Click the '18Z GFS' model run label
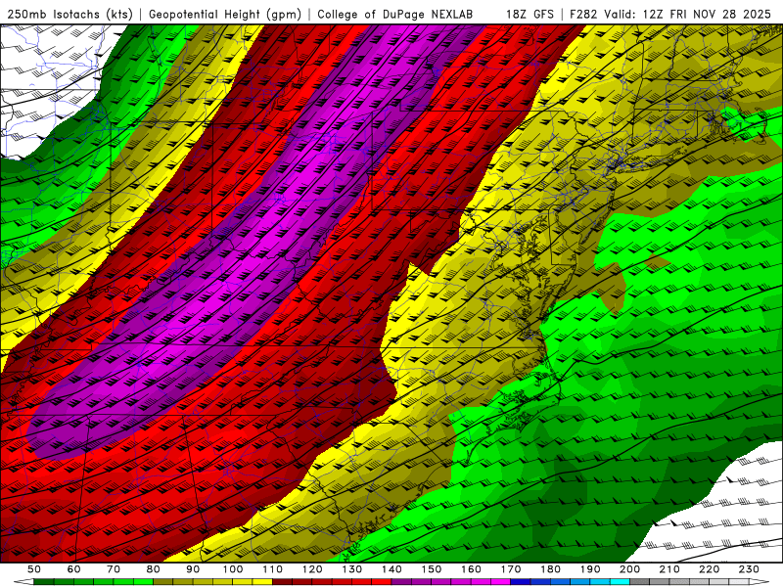 tap(530, 14)
